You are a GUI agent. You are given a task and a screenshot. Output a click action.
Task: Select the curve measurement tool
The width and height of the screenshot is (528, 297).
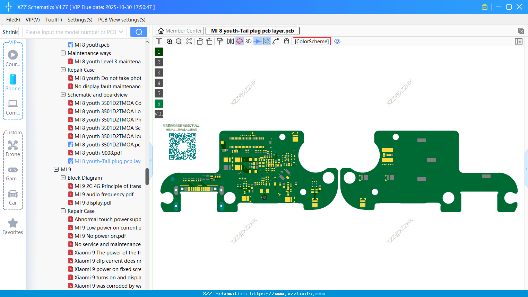tap(276, 41)
